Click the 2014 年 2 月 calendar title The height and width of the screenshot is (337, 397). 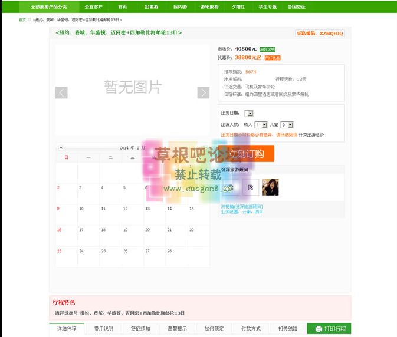tap(132, 148)
